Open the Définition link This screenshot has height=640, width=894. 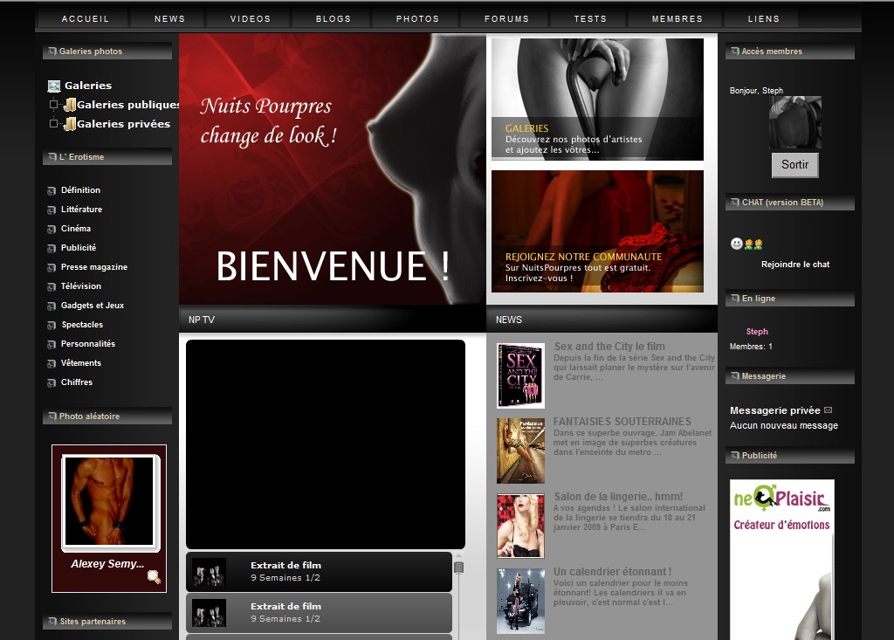[80, 190]
